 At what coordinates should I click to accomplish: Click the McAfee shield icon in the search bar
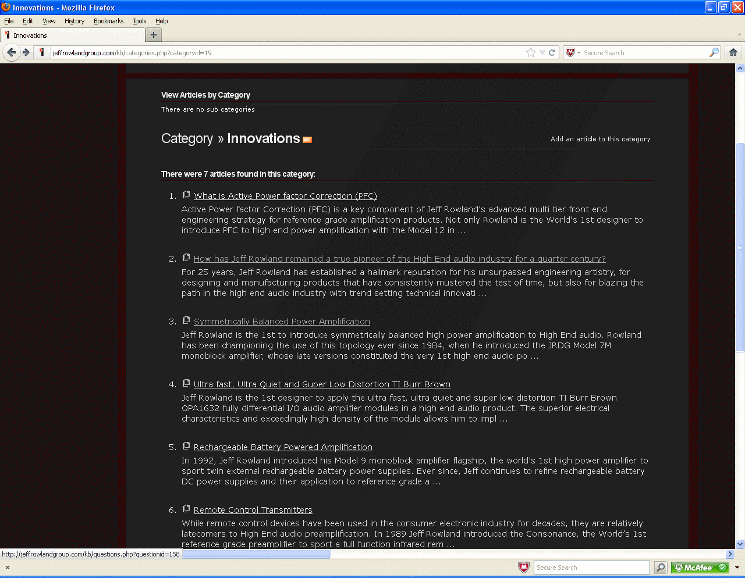570,52
